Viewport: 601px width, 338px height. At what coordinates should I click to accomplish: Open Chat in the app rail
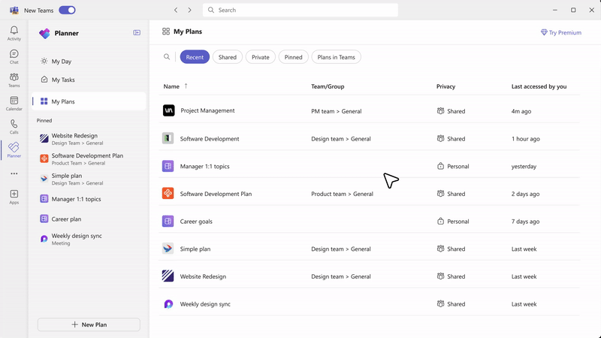coord(14,56)
